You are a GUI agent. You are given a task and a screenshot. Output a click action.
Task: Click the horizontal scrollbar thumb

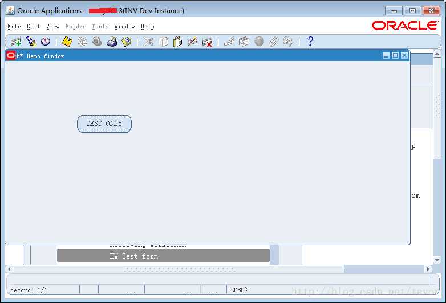pyautogui.click(x=179, y=269)
